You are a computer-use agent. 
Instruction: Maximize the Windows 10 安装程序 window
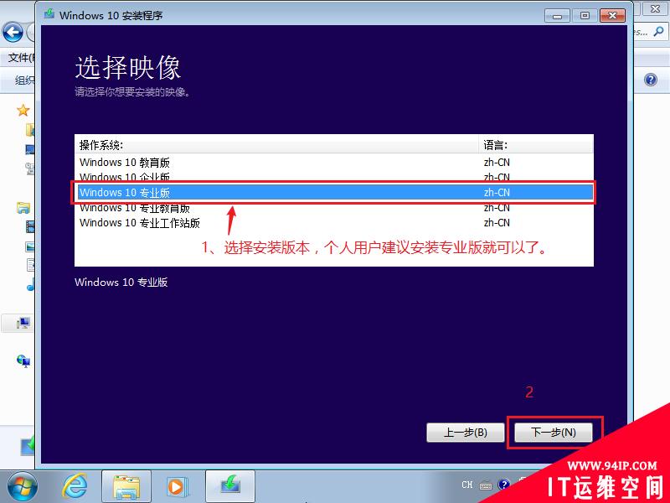click(x=585, y=16)
